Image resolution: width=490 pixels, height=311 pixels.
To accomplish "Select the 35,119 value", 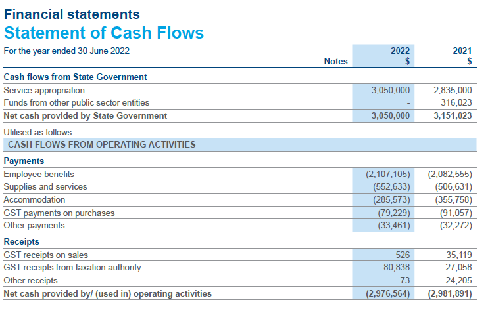I will pos(458,255).
